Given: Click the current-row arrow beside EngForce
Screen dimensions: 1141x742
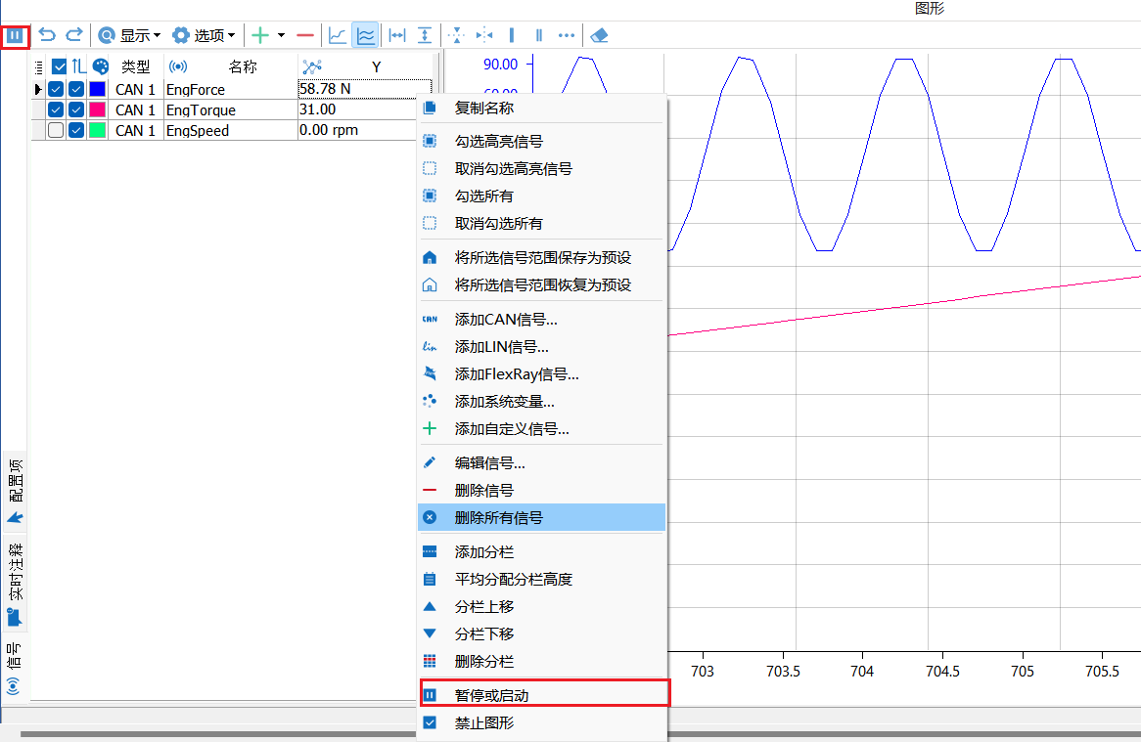Looking at the screenshot, I should click(38, 89).
